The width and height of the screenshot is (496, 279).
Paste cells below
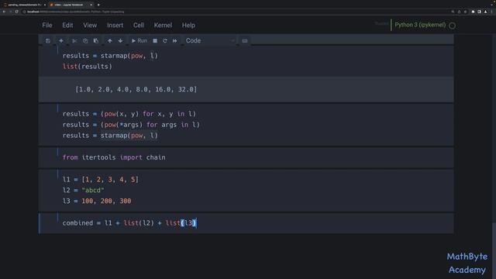pos(96,41)
